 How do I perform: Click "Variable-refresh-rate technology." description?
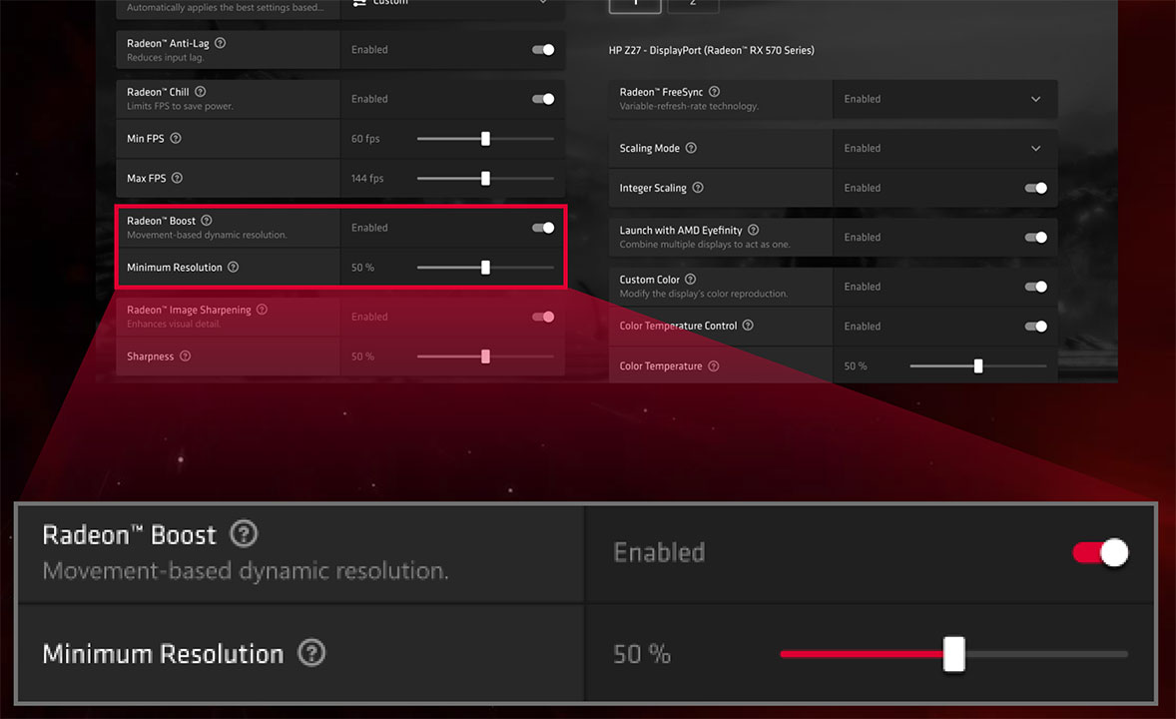(689, 107)
